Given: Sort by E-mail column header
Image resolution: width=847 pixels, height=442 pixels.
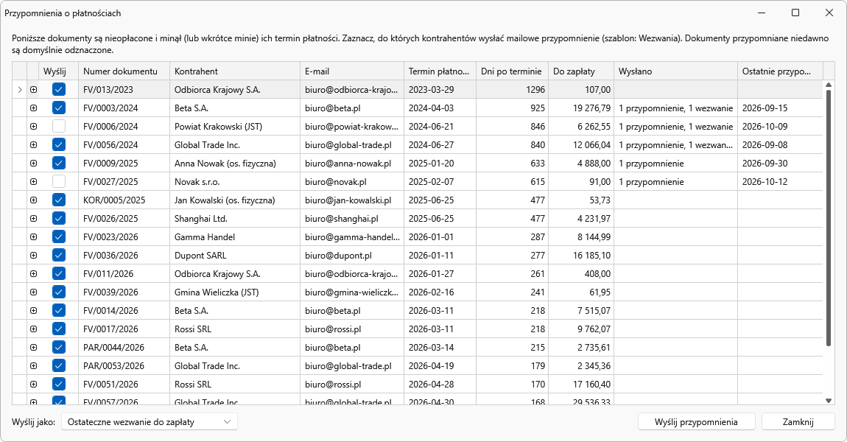Looking at the screenshot, I should 351,71.
